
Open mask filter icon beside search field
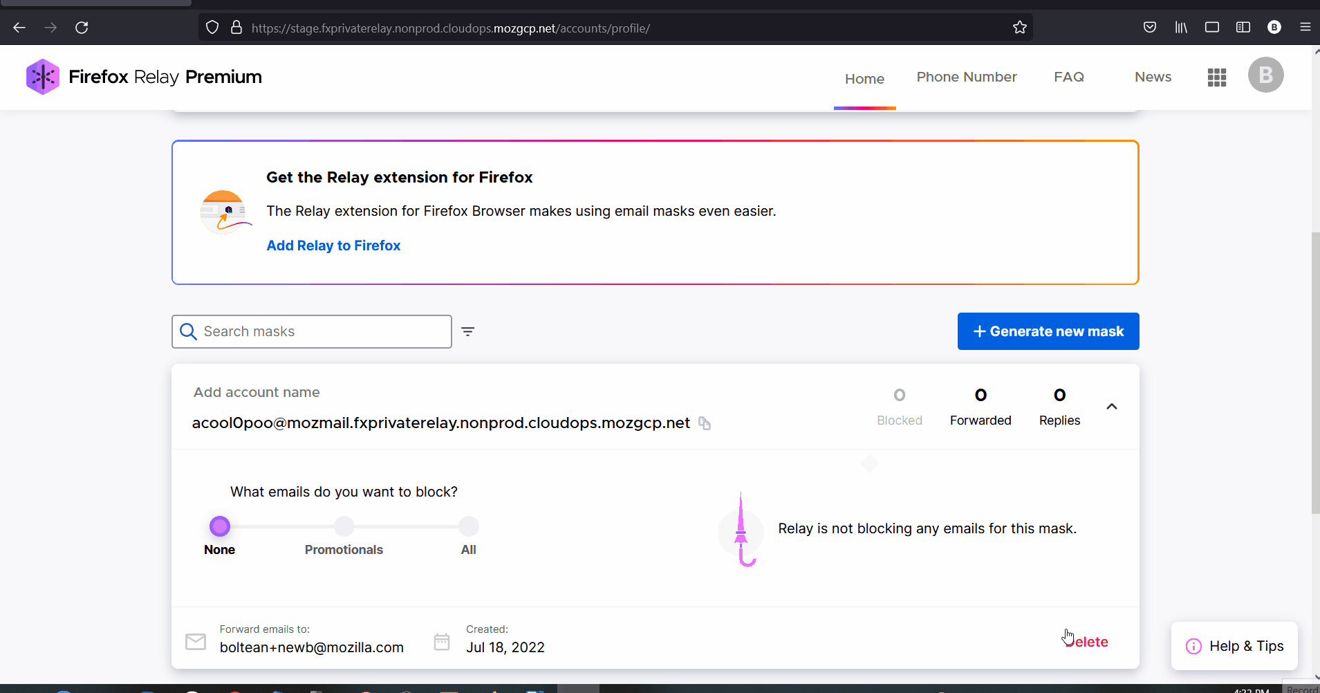point(468,332)
